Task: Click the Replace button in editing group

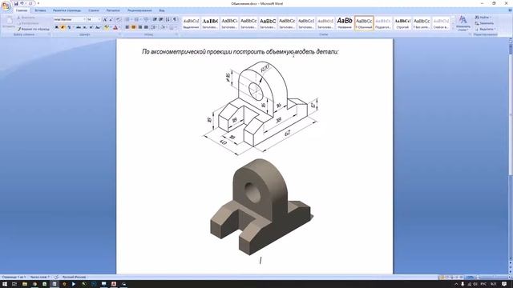Action: click(x=484, y=23)
